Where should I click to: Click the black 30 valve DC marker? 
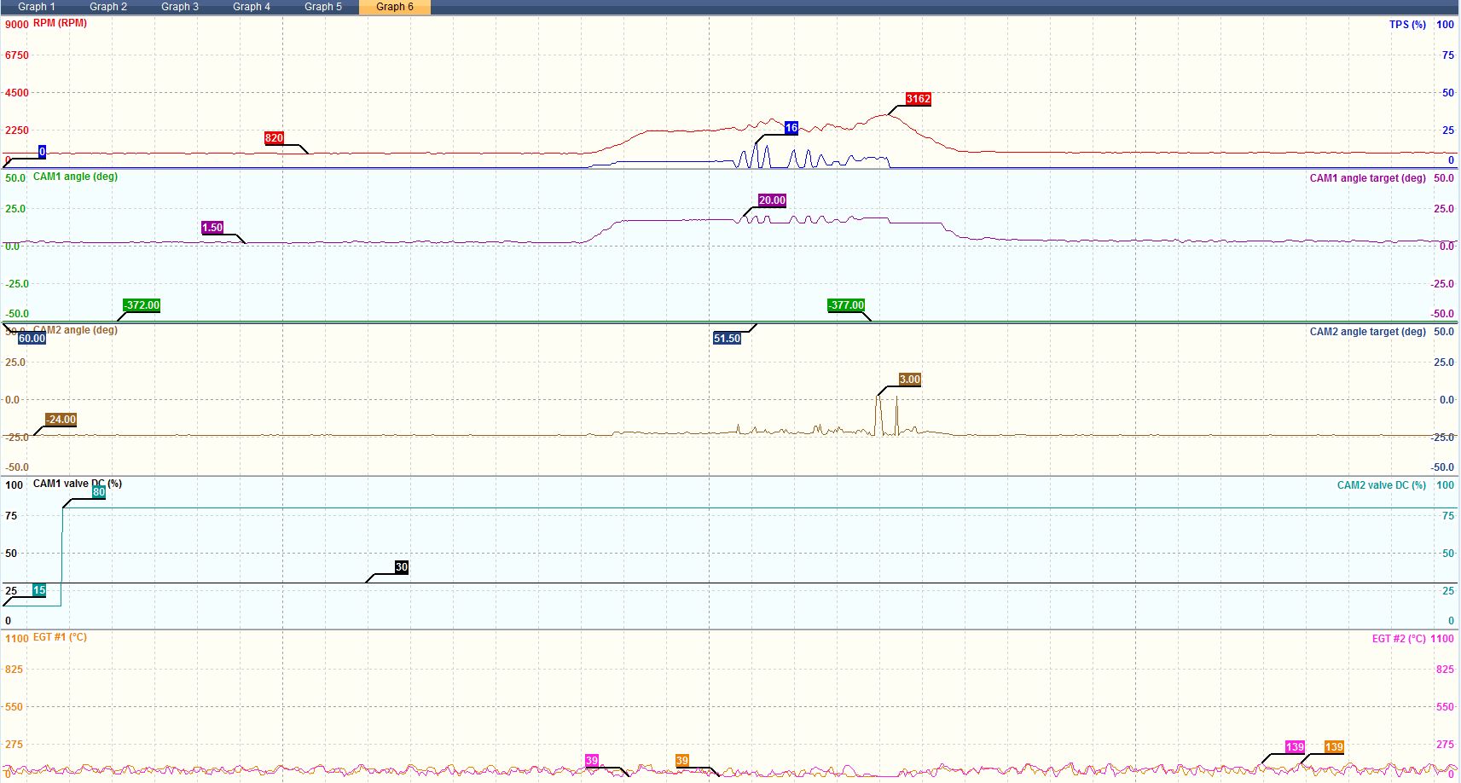401,567
